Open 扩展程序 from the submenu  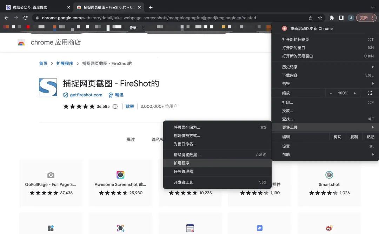click(217, 163)
